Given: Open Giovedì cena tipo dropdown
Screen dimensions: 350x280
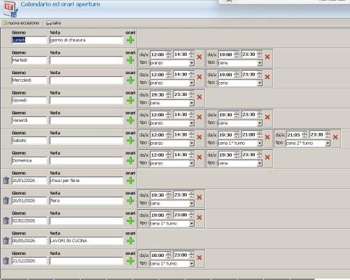Looking at the screenshot, I should point(192,103).
